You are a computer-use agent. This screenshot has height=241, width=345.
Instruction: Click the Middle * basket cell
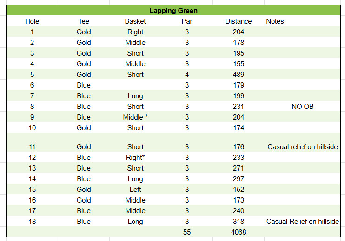135,117
